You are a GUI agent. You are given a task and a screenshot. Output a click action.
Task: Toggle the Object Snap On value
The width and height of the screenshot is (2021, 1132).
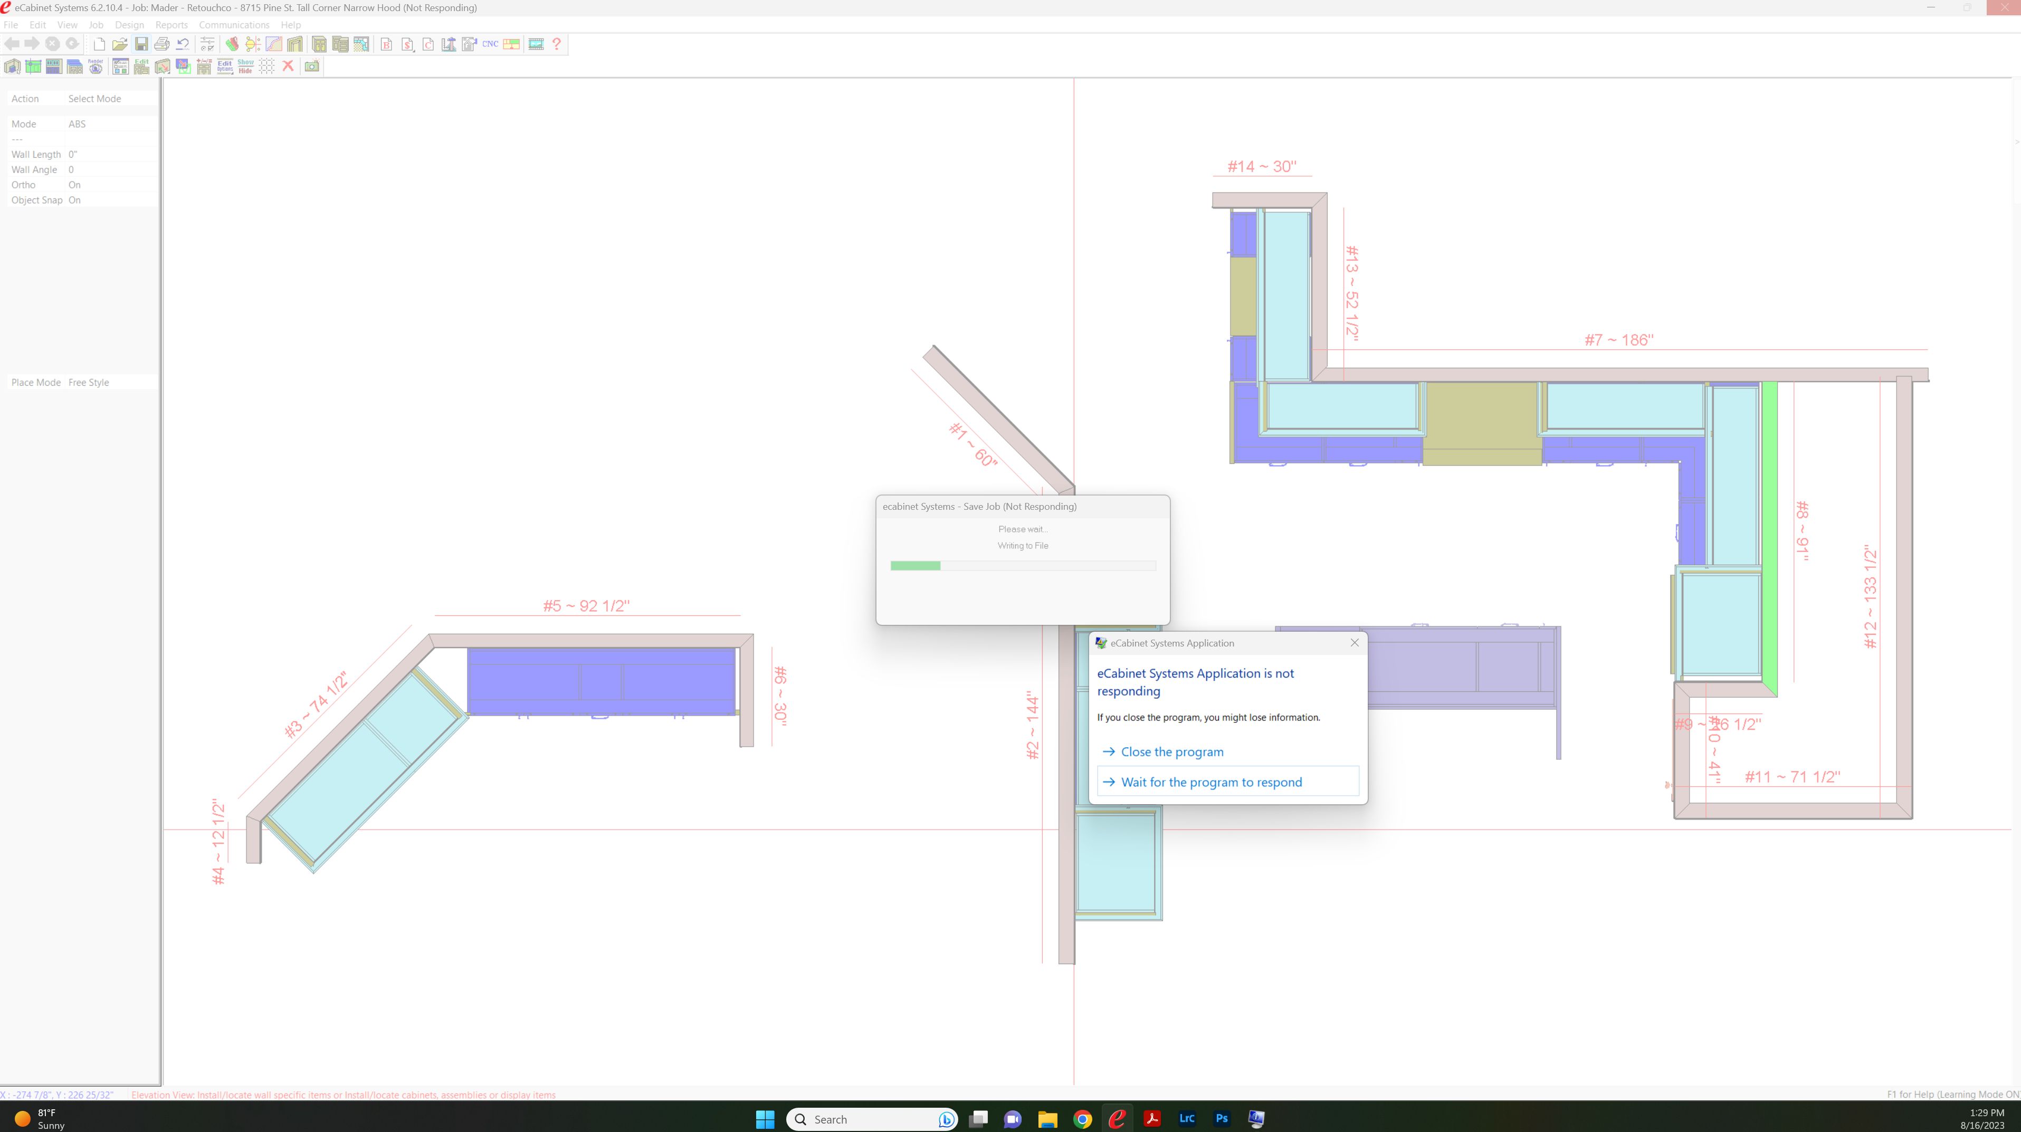click(74, 200)
